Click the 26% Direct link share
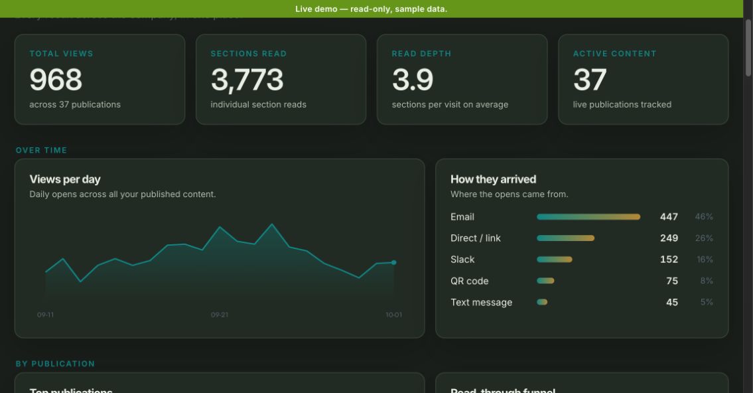The image size is (753, 393). pyautogui.click(x=703, y=238)
